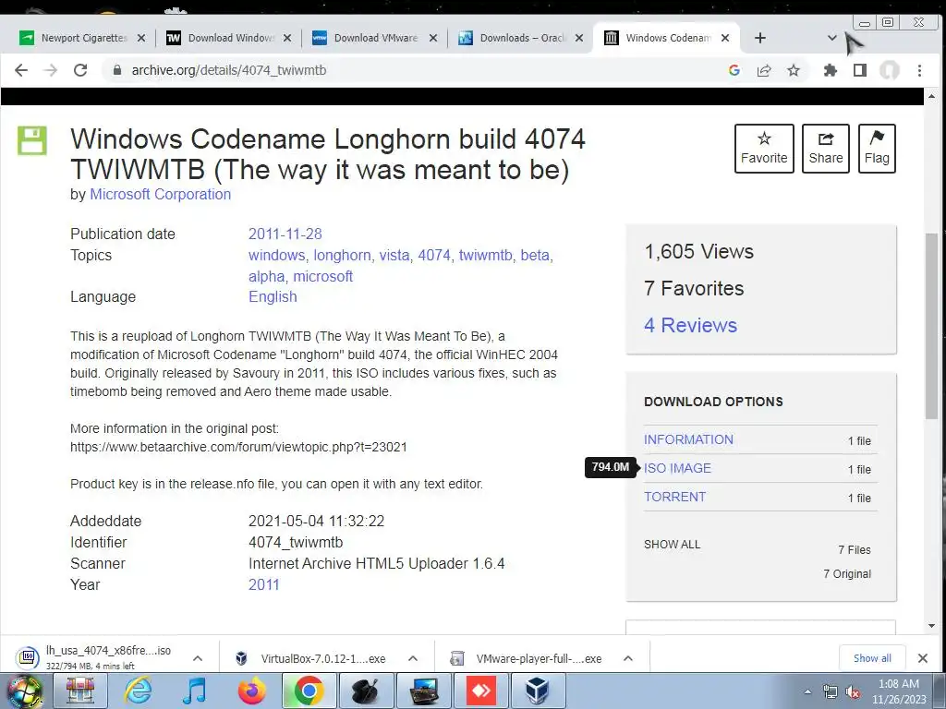
Task: Expand options for VMware-player download
Action: 628,658
